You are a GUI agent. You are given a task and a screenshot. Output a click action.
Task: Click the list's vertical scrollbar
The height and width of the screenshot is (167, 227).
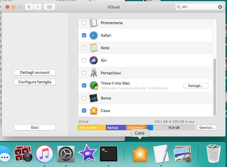point(214,87)
